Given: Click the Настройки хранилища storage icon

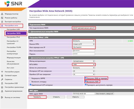Looking at the screenshot, I should (x=2, y=87).
